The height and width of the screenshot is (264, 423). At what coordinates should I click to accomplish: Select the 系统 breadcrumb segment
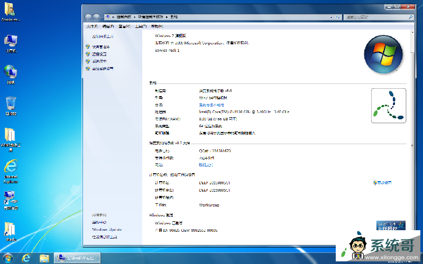pos(174,17)
